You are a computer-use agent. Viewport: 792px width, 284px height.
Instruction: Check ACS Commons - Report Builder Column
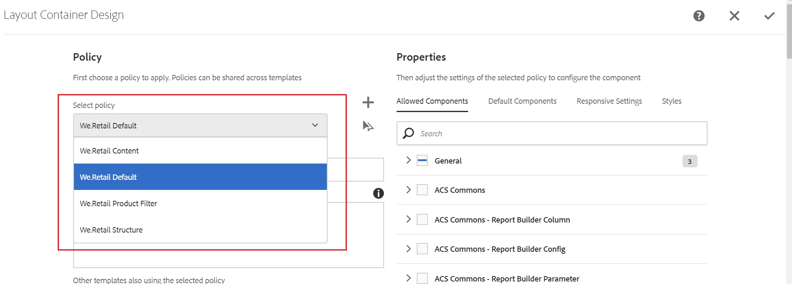point(423,220)
